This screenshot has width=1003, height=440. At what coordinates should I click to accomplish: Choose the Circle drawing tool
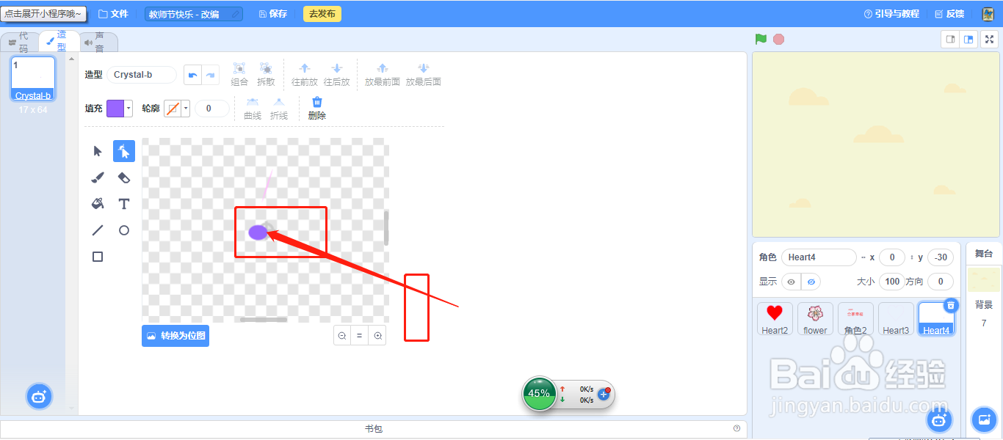(x=123, y=230)
